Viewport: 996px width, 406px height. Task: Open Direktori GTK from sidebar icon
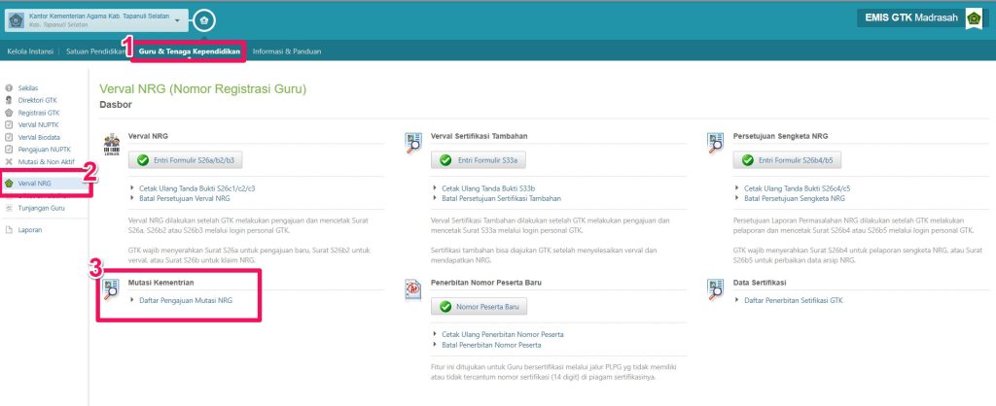(x=9, y=100)
